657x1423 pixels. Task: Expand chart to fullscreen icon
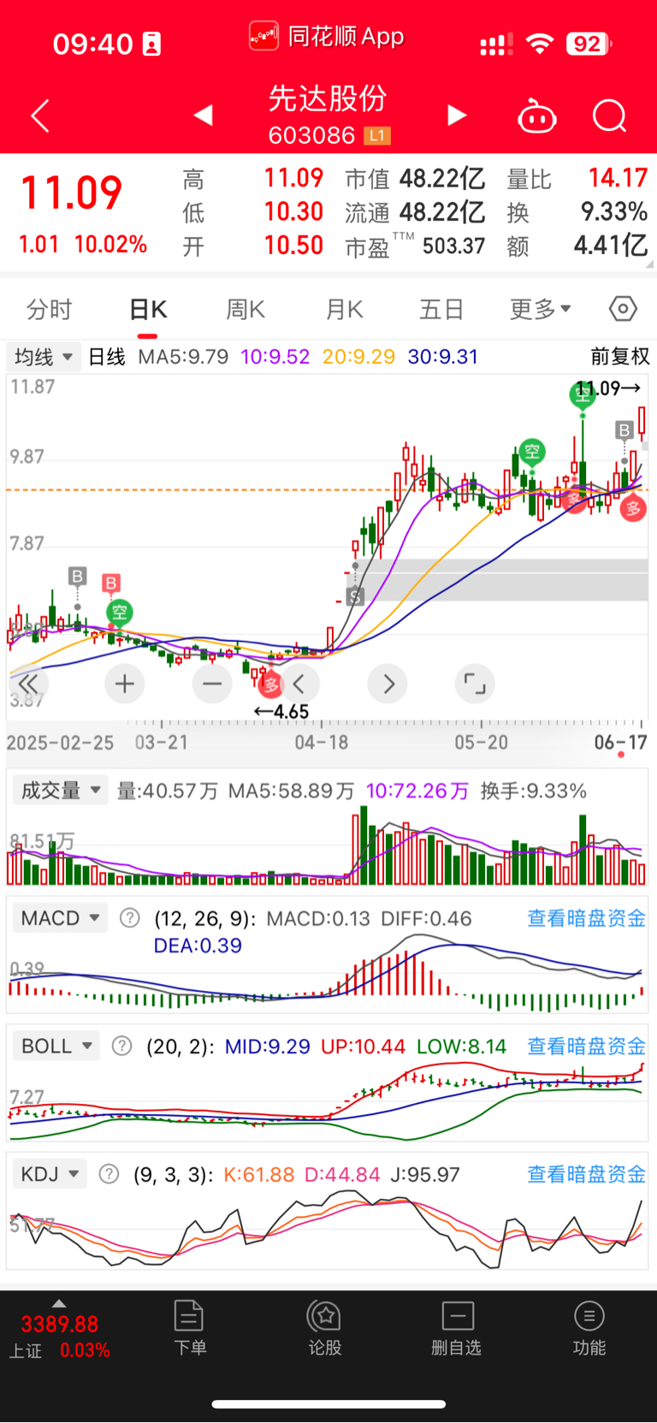point(475,684)
